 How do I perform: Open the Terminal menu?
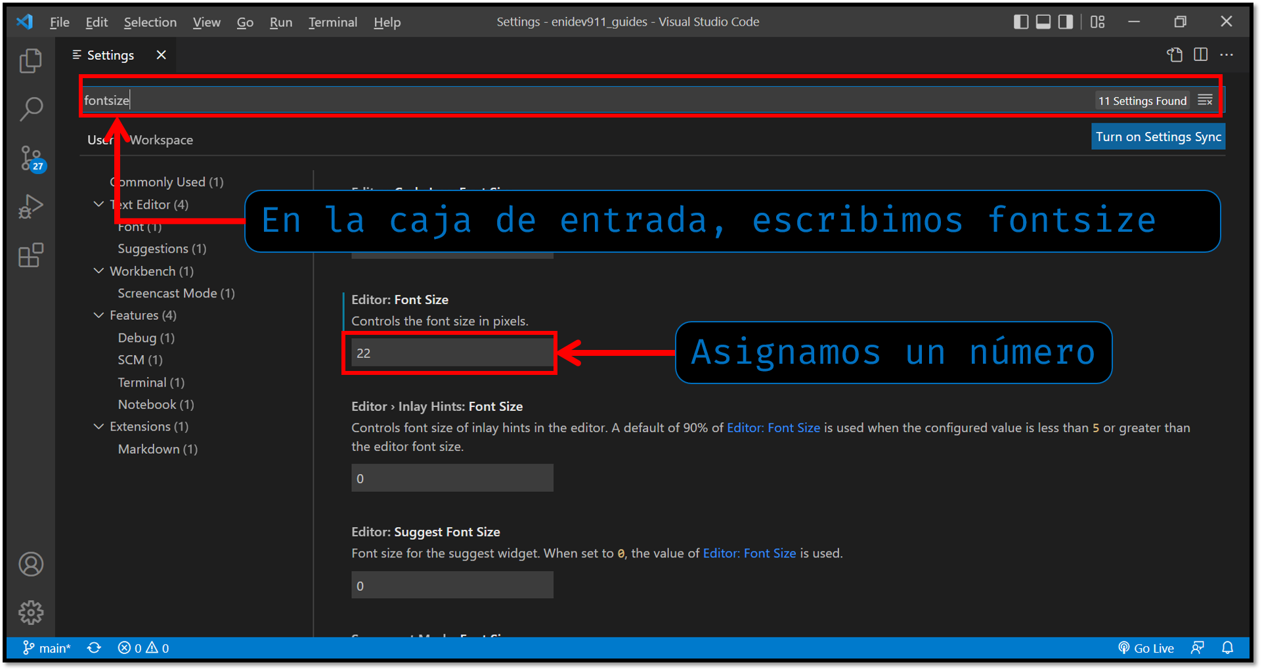pos(333,22)
